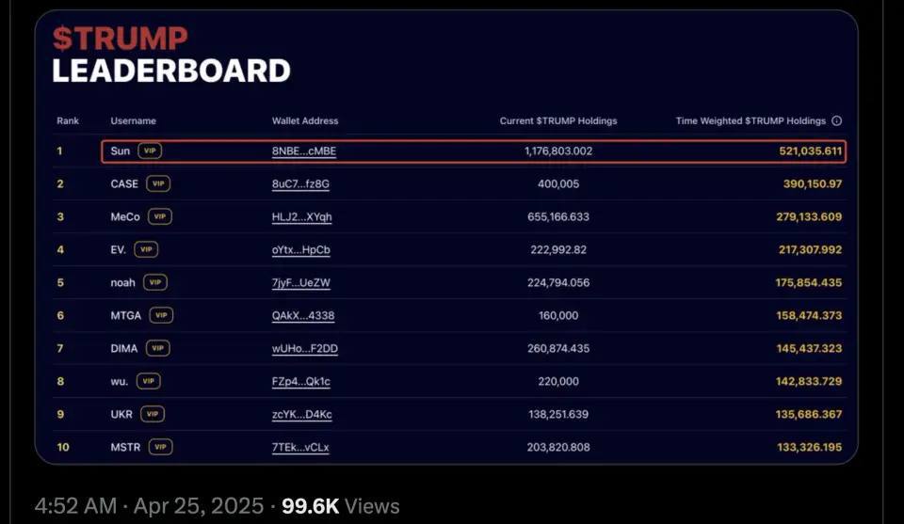
Task: Click the VIP badge next to DIMA
Action: [158, 348]
